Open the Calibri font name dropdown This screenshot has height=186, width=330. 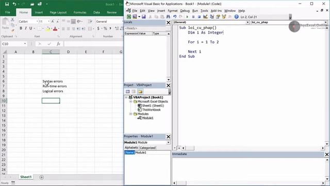[x=37, y=21]
